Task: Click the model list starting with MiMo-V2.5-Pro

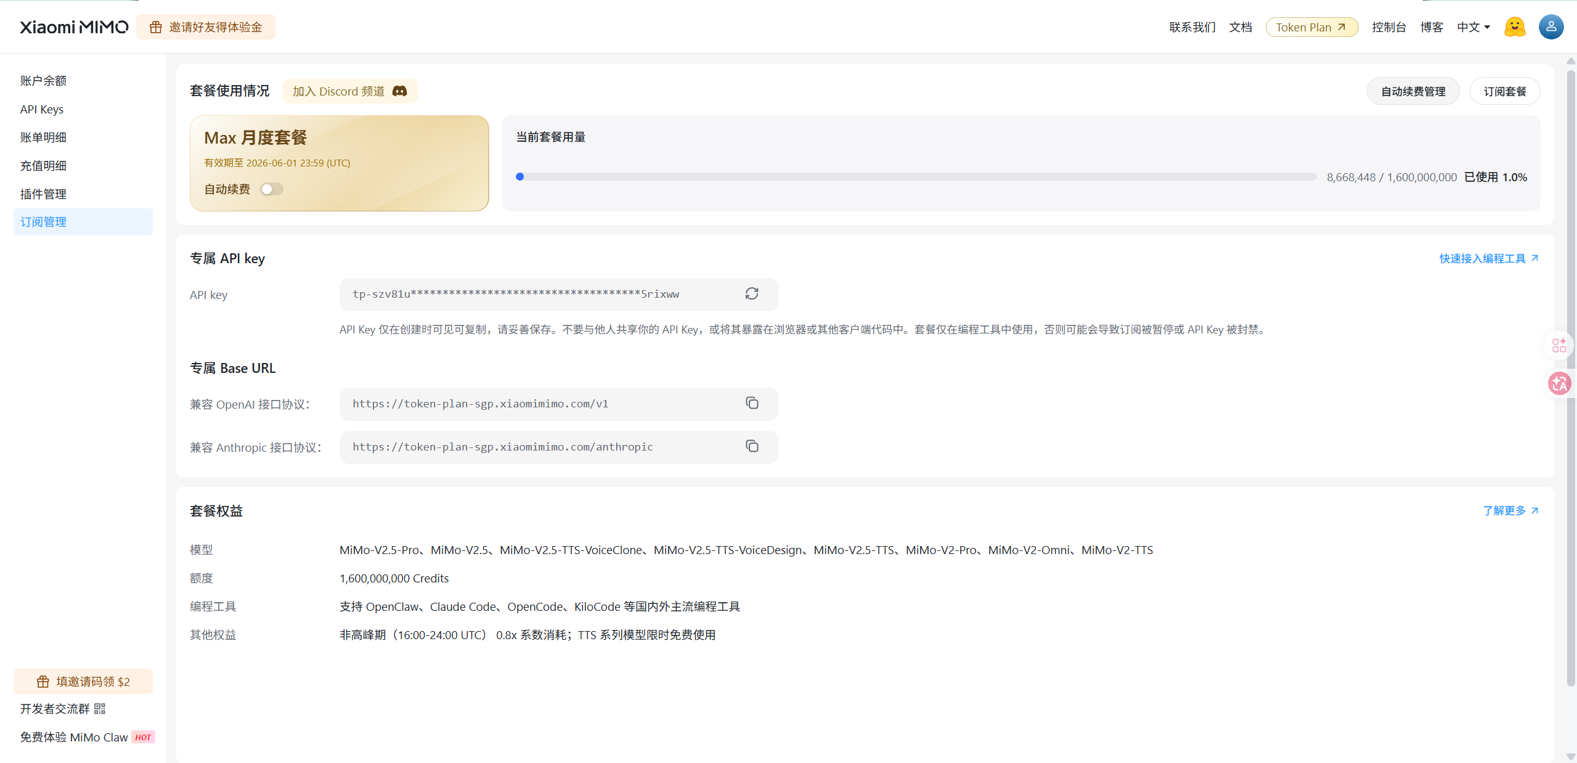Action: (746, 550)
